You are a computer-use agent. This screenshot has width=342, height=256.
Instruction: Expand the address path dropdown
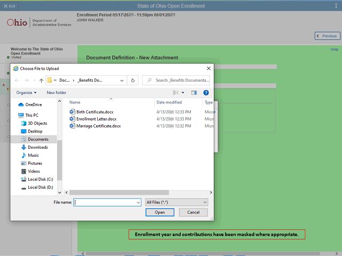click(122, 81)
